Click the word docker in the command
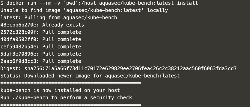250x107 pixels. click(x=15, y=3)
